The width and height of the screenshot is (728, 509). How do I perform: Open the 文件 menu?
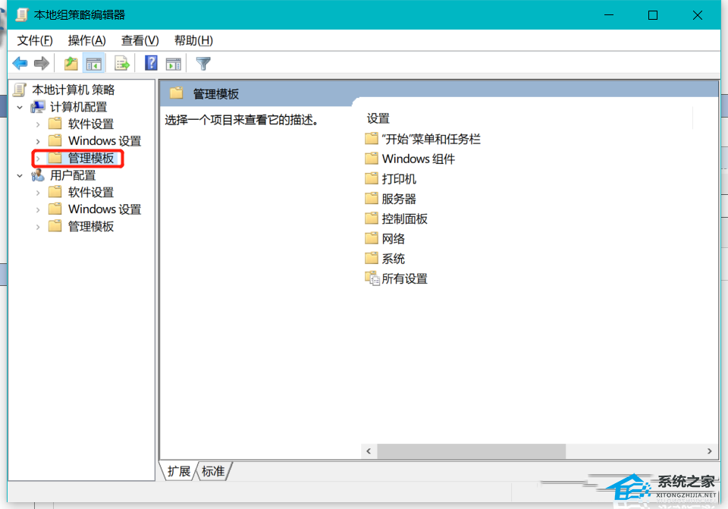click(33, 40)
